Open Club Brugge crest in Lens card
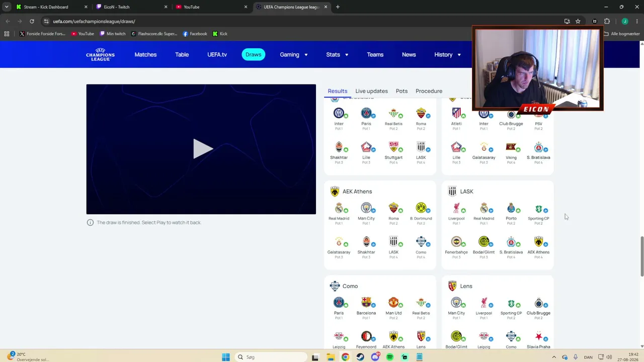This screenshot has height=362, width=644. 538,302
